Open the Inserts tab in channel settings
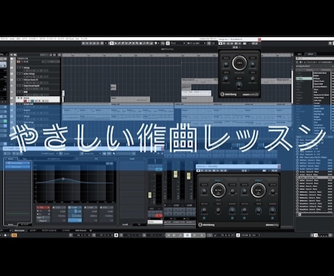The height and width of the screenshot is (276, 334). tap(11, 159)
